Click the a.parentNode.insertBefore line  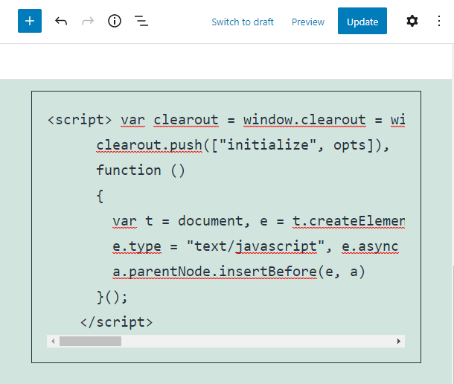(x=239, y=272)
